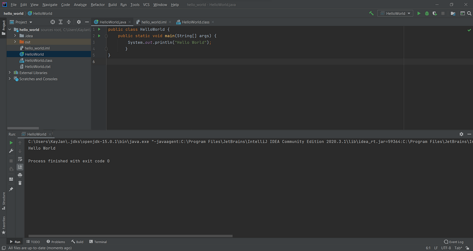Image resolution: width=473 pixels, height=251 pixels.
Task: Toggle the Structure side tool window tab
Action: (3, 201)
